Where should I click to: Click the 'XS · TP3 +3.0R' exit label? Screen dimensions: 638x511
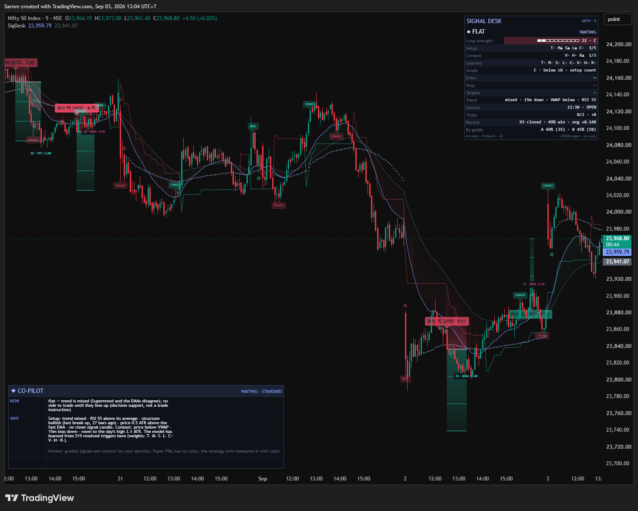(x=41, y=153)
